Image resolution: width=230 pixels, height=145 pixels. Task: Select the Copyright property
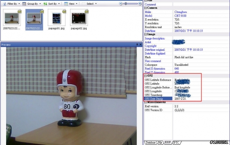[x=187, y=46]
